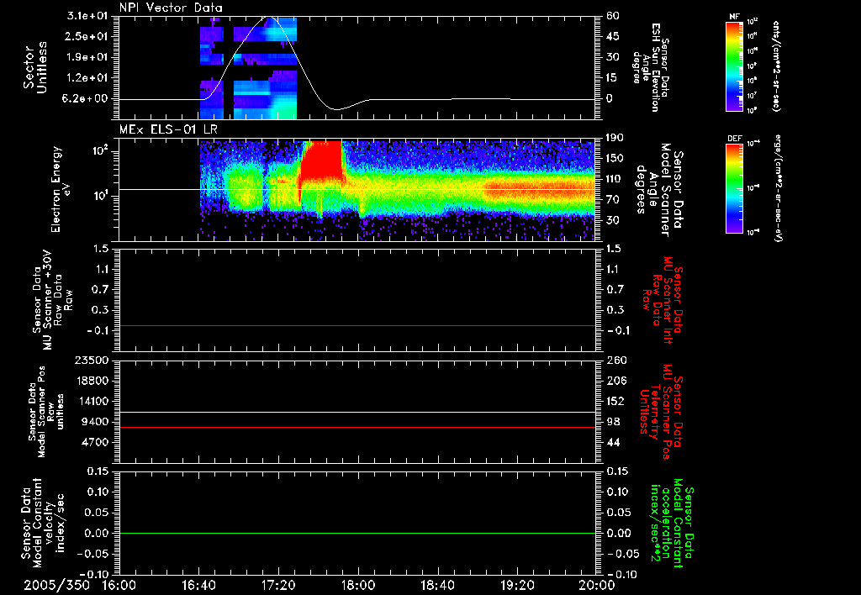Click the 19:20 time axis label
The width and height of the screenshot is (861, 595).
pyautogui.click(x=517, y=586)
